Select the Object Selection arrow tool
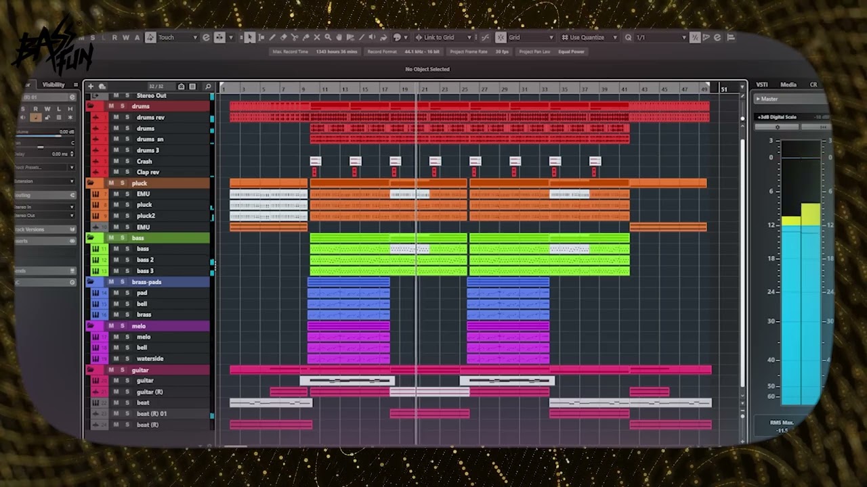The height and width of the screenshot is (487, 867). (250, 37)
